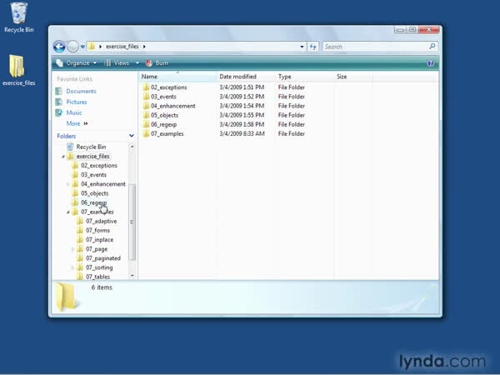Expand the 04_enhancement tree node
Screen dimensions: 500x375
[68, 184]
